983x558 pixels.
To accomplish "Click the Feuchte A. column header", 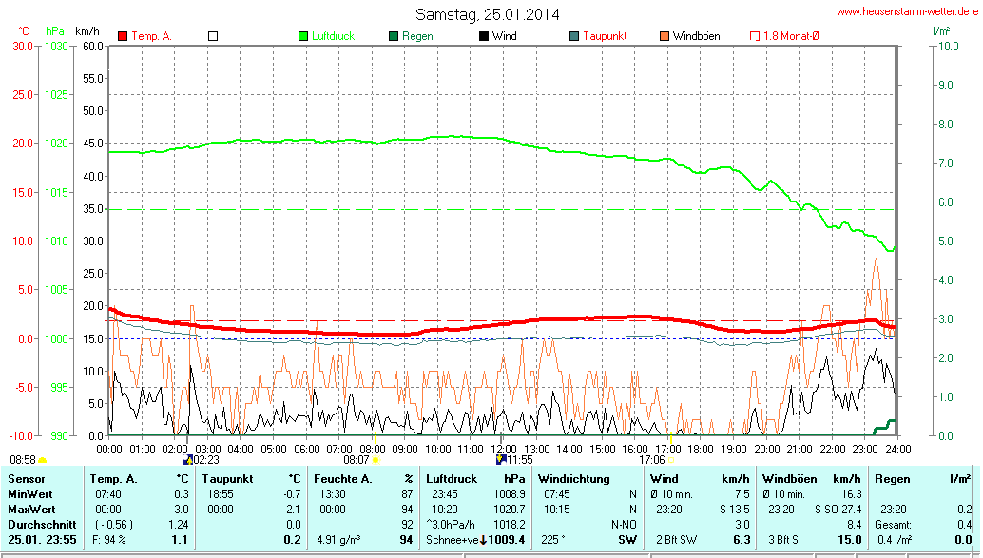I will click(343, 479).
